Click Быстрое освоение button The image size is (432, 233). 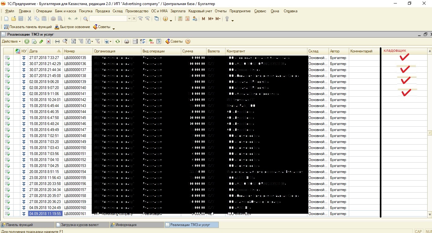(72, 27)
